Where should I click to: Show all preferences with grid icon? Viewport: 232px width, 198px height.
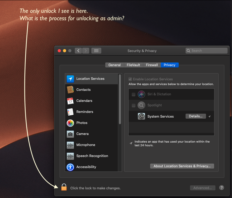point(96,51)
